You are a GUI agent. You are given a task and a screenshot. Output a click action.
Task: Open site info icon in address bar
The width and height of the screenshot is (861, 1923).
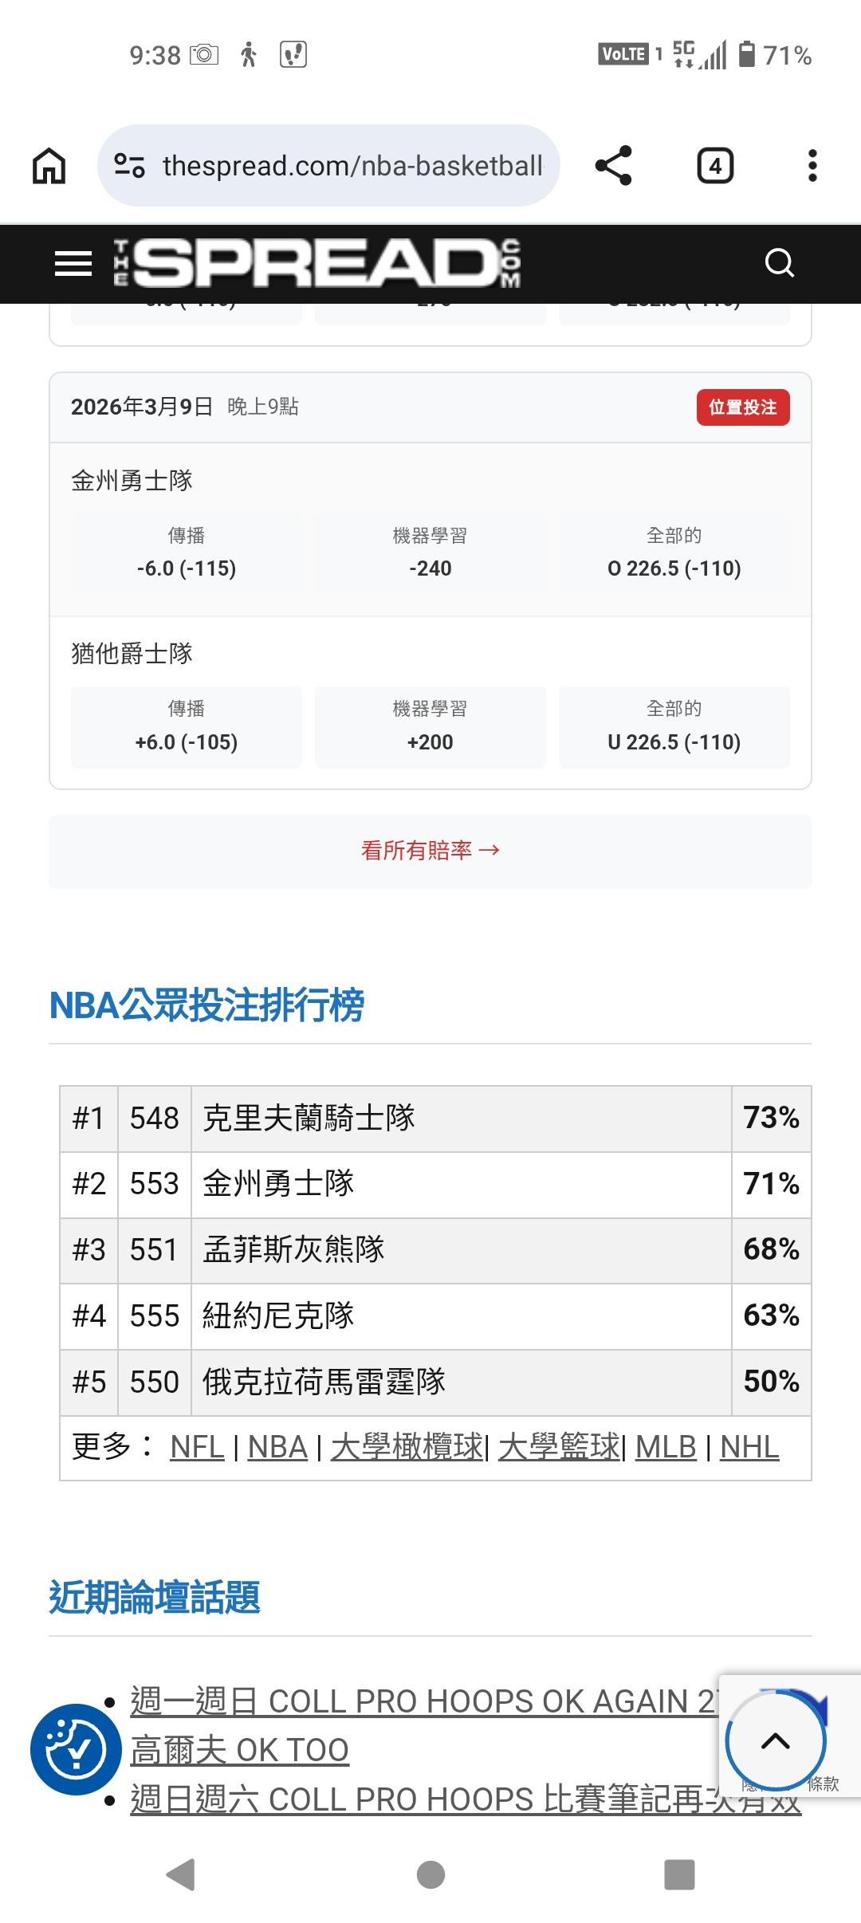click(x=129, y=166)
